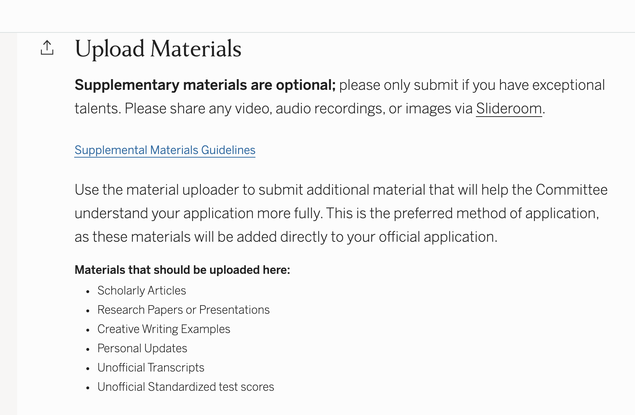Click the word "Committee" in the paragraph

tap(571, 190)
